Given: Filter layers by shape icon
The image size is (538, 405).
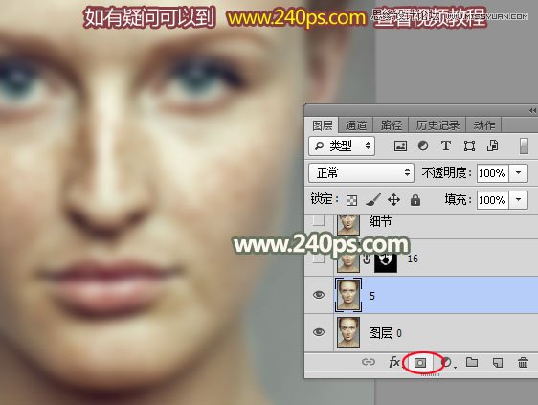Looking at the screenshot, I should pos(469,146).
